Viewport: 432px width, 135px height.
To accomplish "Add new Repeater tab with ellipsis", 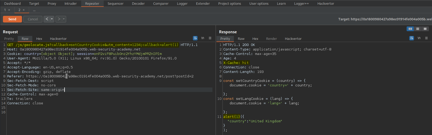I will (34, 10).
